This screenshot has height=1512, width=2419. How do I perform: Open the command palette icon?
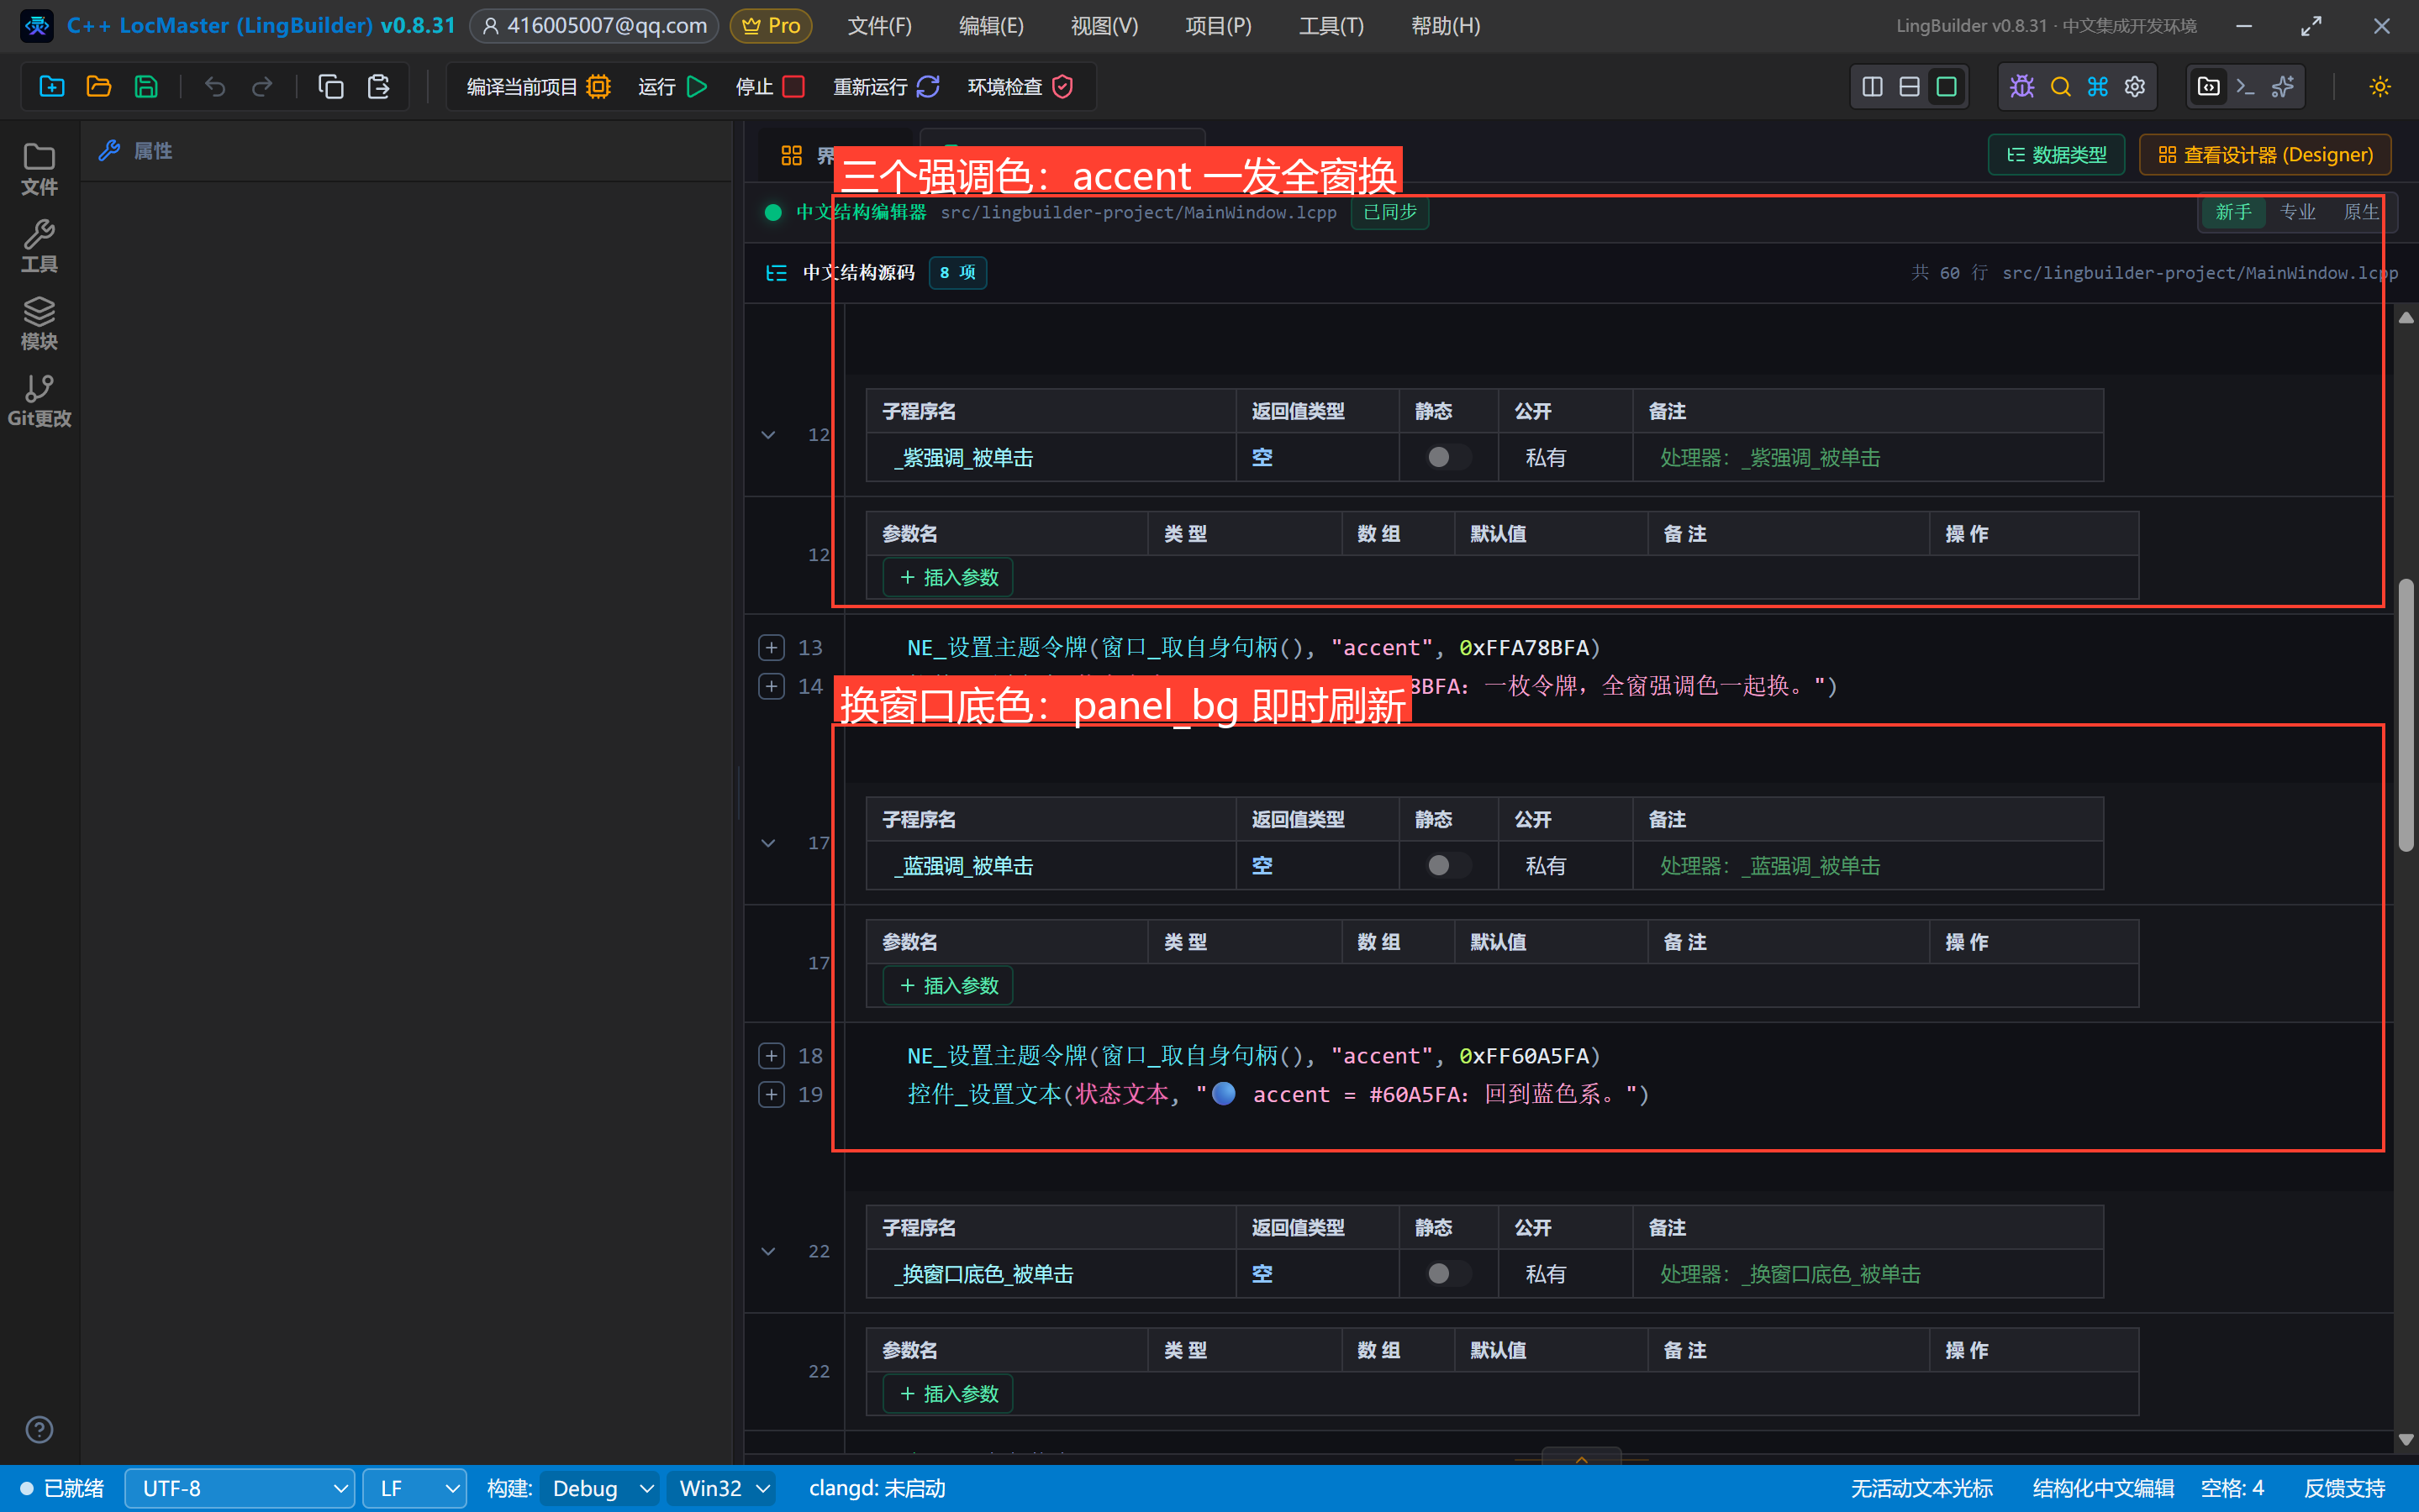point(2098,87)
